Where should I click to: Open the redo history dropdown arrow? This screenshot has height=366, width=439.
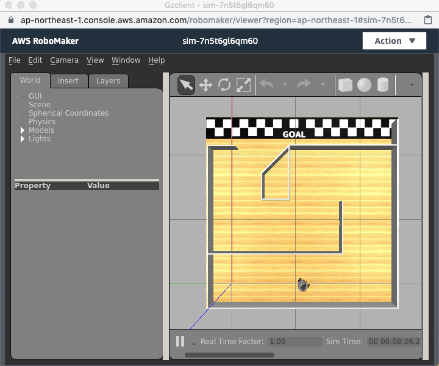323,85
